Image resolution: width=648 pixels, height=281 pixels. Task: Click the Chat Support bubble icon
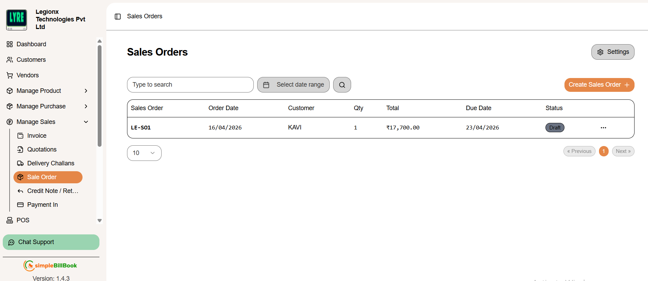(x=11, y=242)
